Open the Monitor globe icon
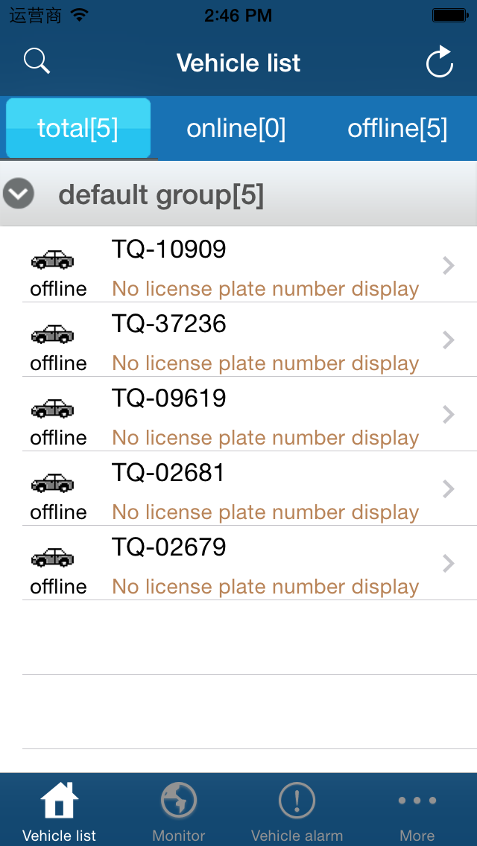Image resolution: width=477 pixels, height=846 pixels. click(x=179, y=802)
